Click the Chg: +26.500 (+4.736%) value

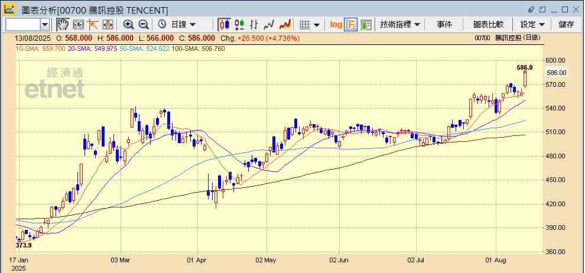coord(260,38)
